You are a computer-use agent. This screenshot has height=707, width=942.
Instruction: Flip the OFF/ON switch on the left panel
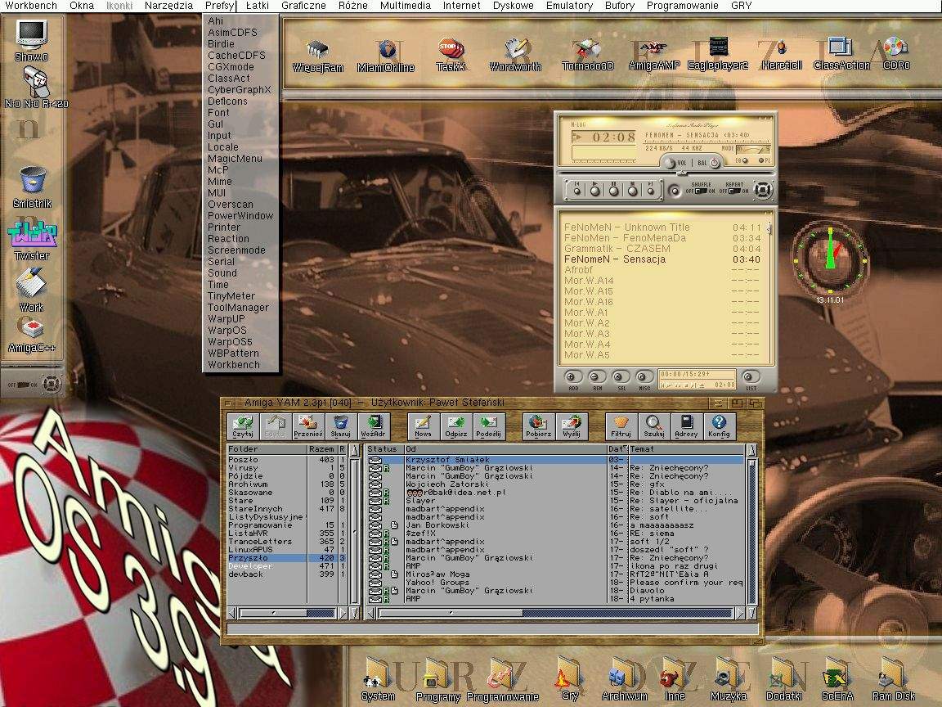coord(23,384)
